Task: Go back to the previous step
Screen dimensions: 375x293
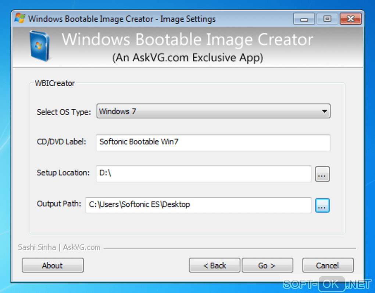Action: point(214,265)
